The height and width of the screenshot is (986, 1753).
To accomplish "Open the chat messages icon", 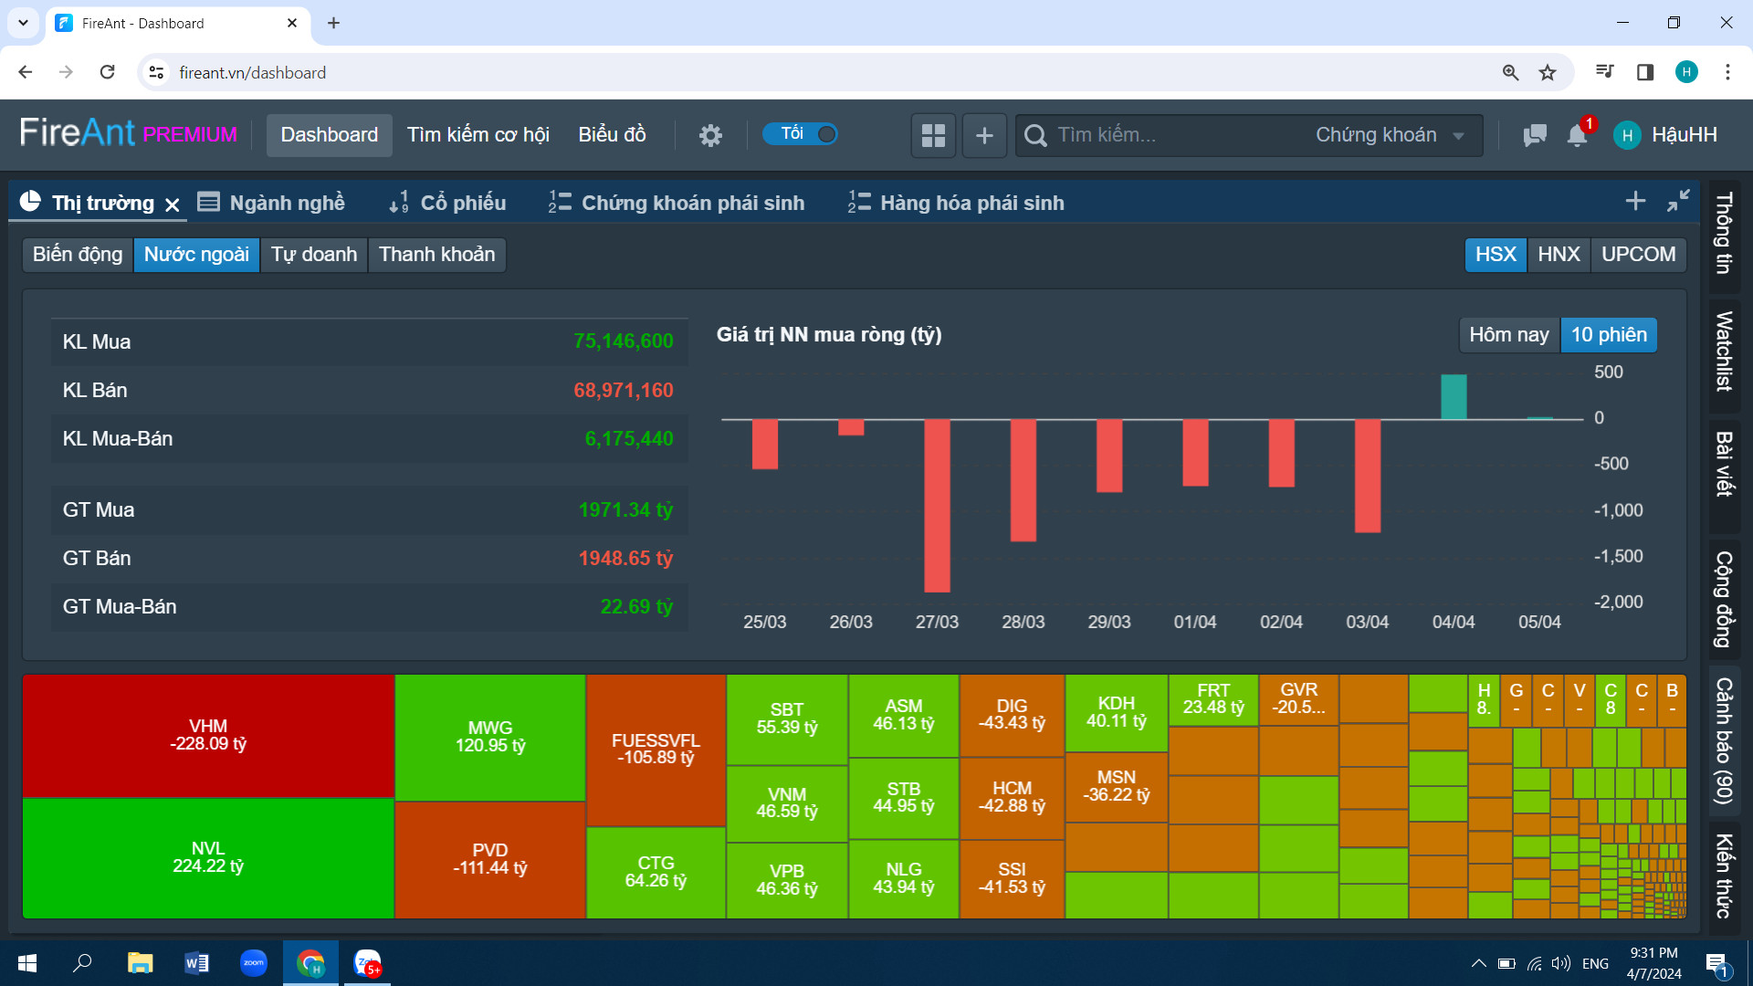I will pyautogui.click(x=1535, y=135).
